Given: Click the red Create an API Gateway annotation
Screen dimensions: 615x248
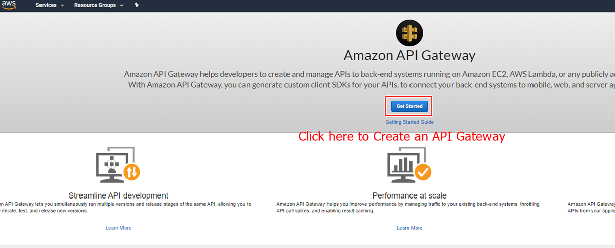Looking at the screenshot, I should click(401, 136).
